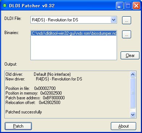Click the Patch button

[x=18, y=126]
